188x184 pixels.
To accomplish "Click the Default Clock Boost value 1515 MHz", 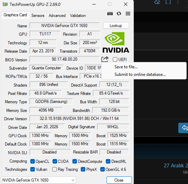I will point(118,144).
